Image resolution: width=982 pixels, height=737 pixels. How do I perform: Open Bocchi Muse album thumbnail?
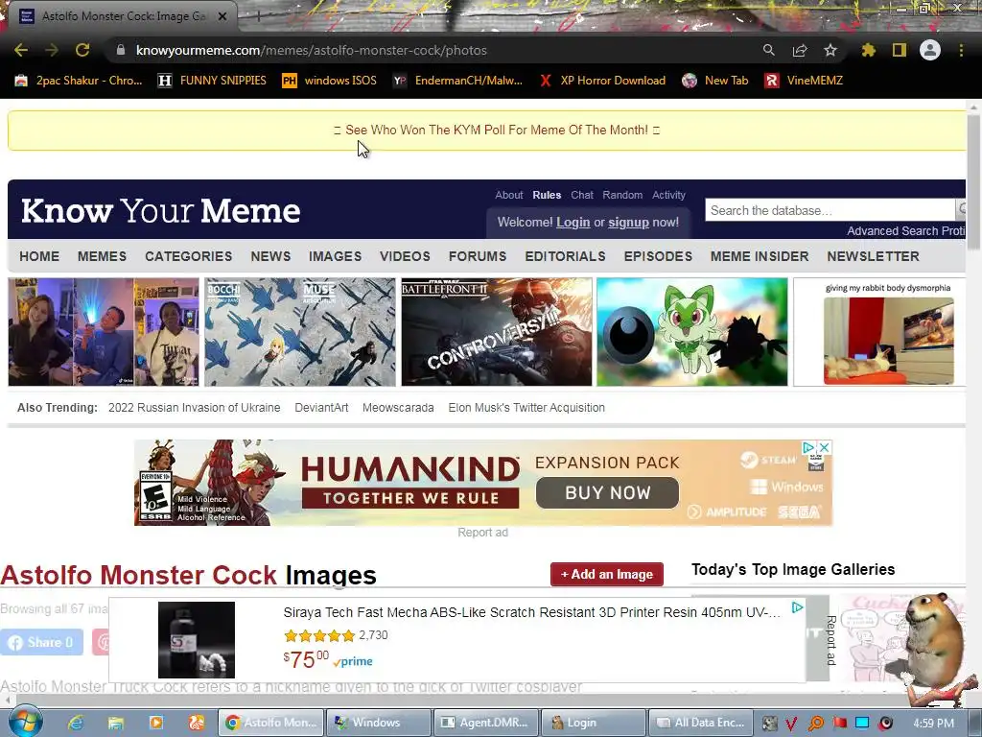point(300,332)
